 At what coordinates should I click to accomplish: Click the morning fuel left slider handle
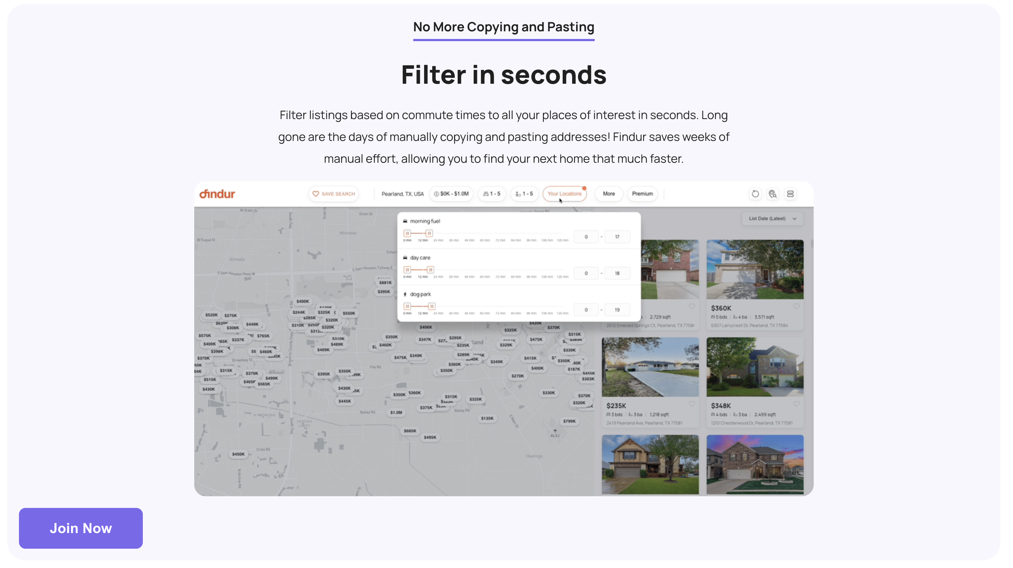[x=407, y=233]
